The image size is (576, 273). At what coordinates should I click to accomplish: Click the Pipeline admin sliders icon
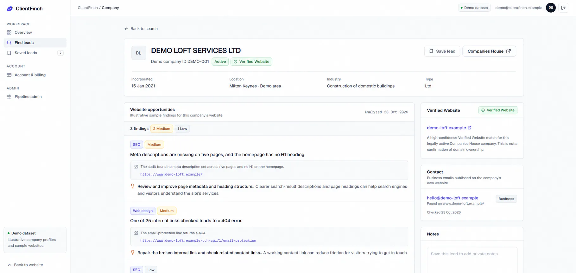(9, 97)
